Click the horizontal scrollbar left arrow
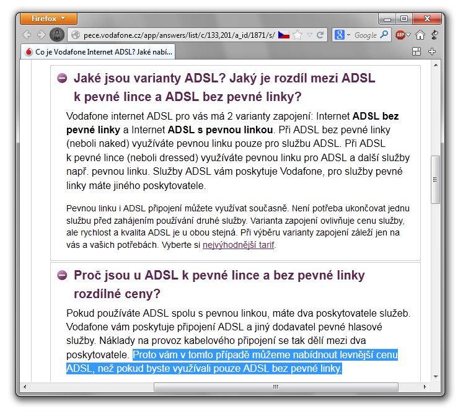Screen dimensions: 463x414 25,387
